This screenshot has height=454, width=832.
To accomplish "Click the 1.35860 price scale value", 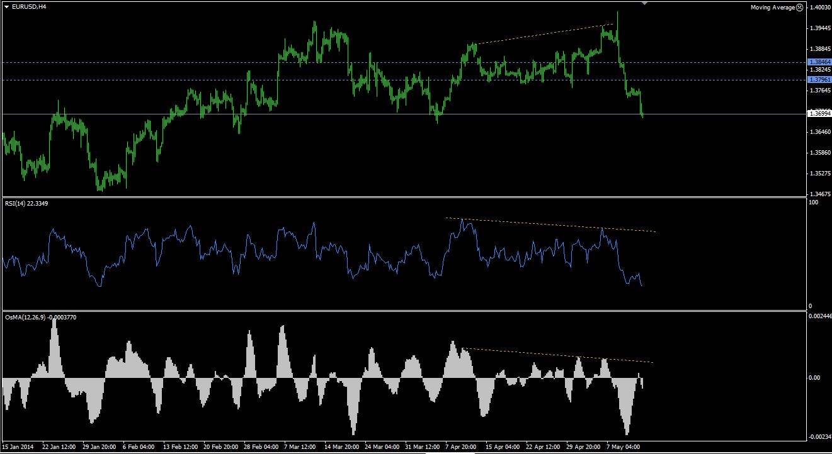I will click(820, 152).
